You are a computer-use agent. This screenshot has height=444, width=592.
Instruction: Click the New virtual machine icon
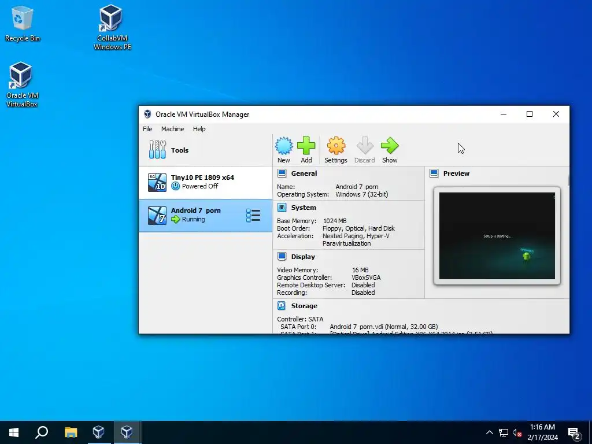click(283, 146)
